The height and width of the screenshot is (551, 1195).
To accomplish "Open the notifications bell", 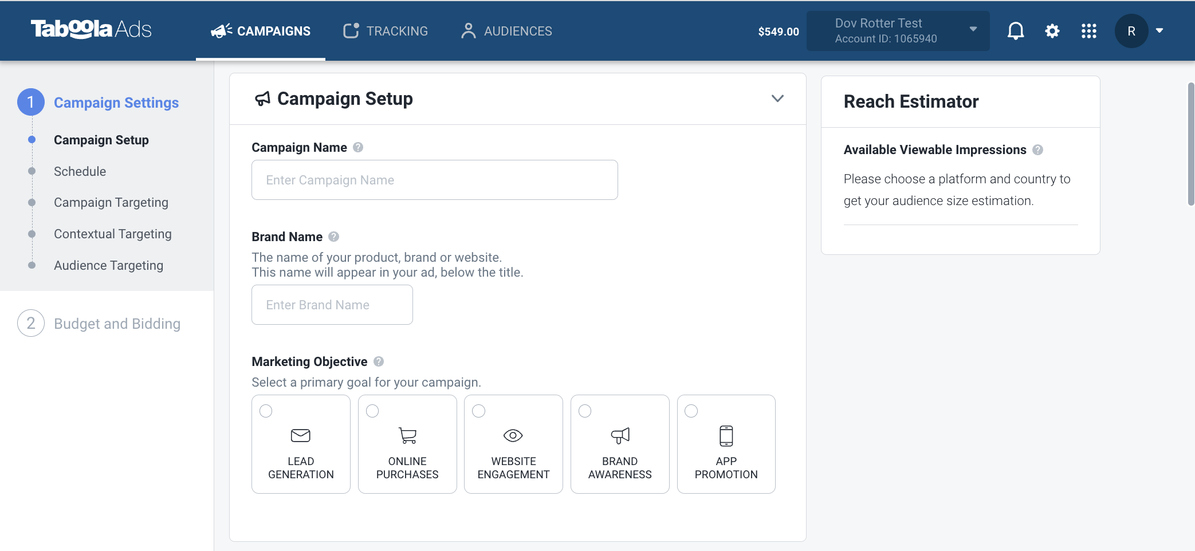I will coord(1016,31).
